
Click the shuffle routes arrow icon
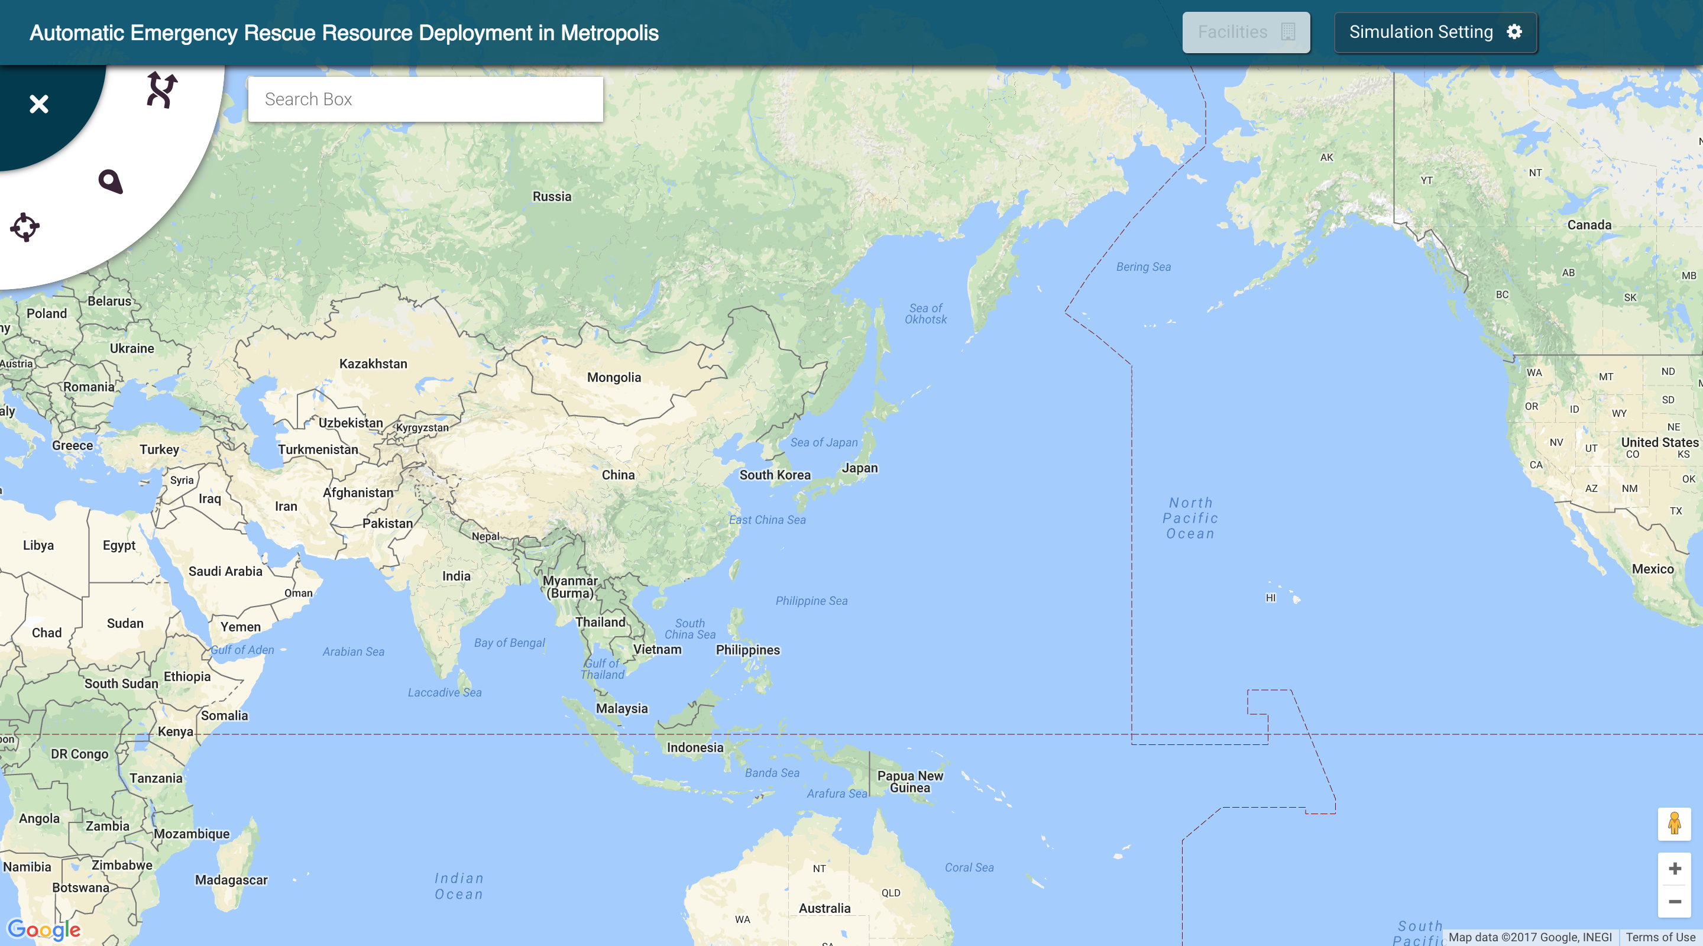coord(161,90)
